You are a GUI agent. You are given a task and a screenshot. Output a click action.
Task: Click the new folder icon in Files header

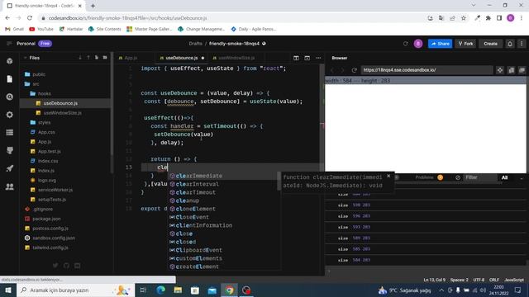[105, 58]
